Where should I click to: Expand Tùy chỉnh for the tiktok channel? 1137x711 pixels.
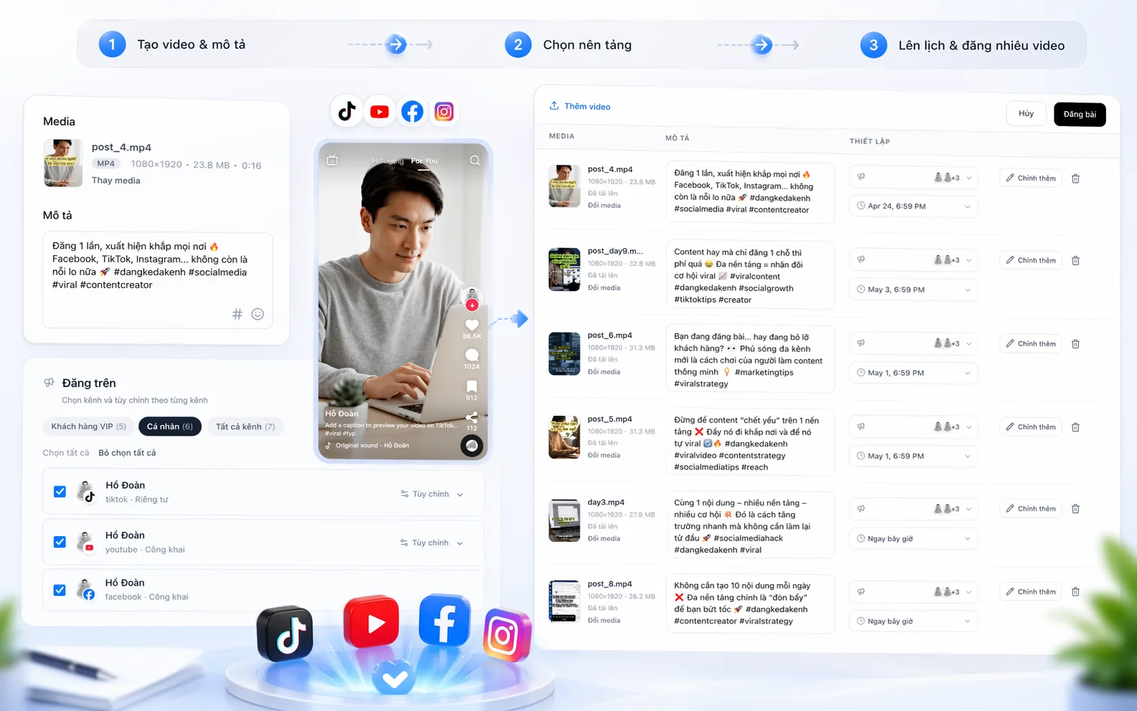pos(432,494)
